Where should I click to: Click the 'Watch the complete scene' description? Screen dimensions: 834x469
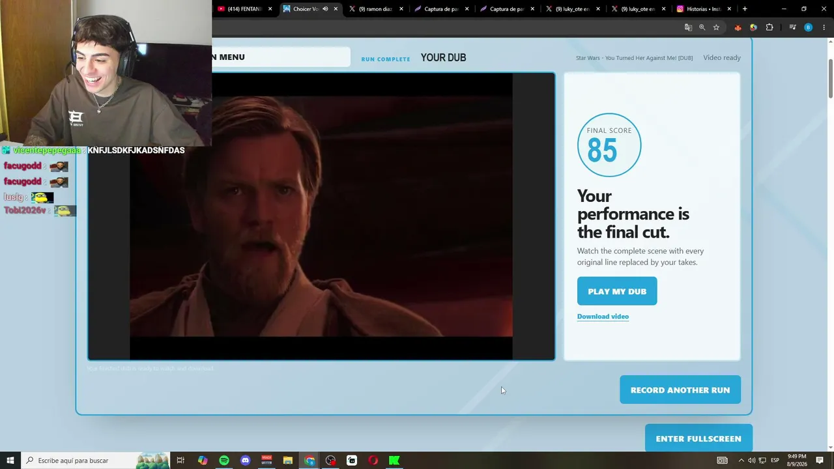pos(640,257)
